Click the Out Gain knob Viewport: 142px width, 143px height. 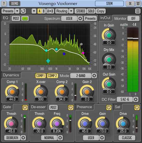click(x=109, y=84)
